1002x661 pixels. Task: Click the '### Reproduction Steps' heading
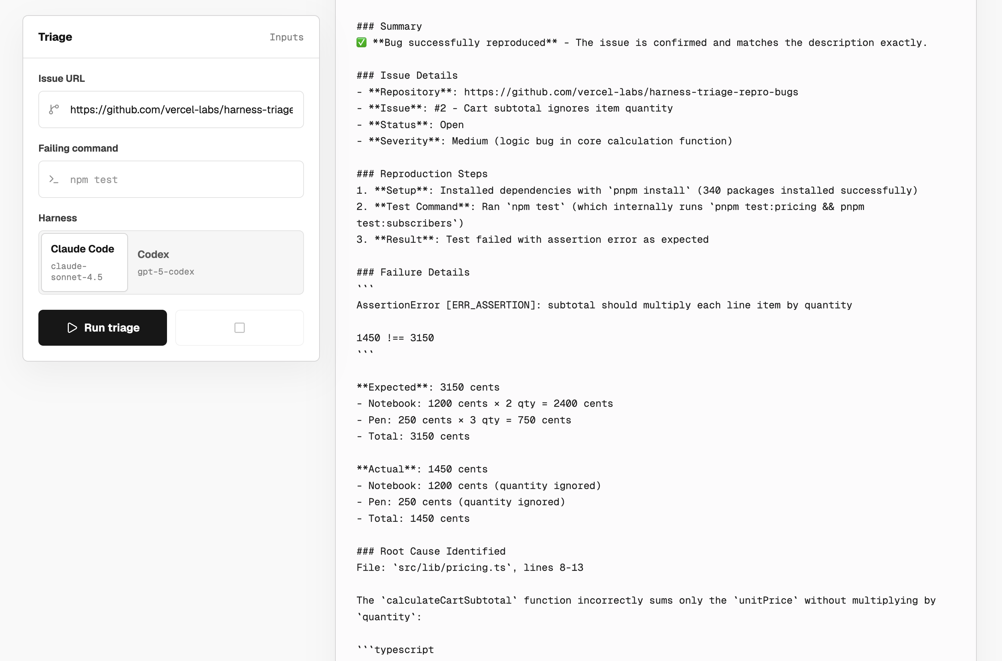click(x=422, y=174)
